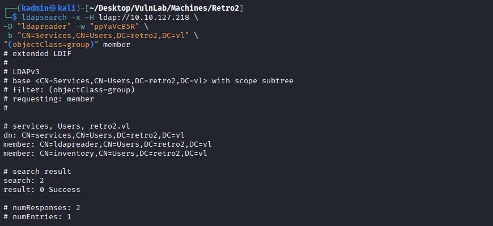Image resolution: width=493 pixels, height=226 pixels.
Task: Click the dn: CN=services entry line
Action: (x=94, y=135)
